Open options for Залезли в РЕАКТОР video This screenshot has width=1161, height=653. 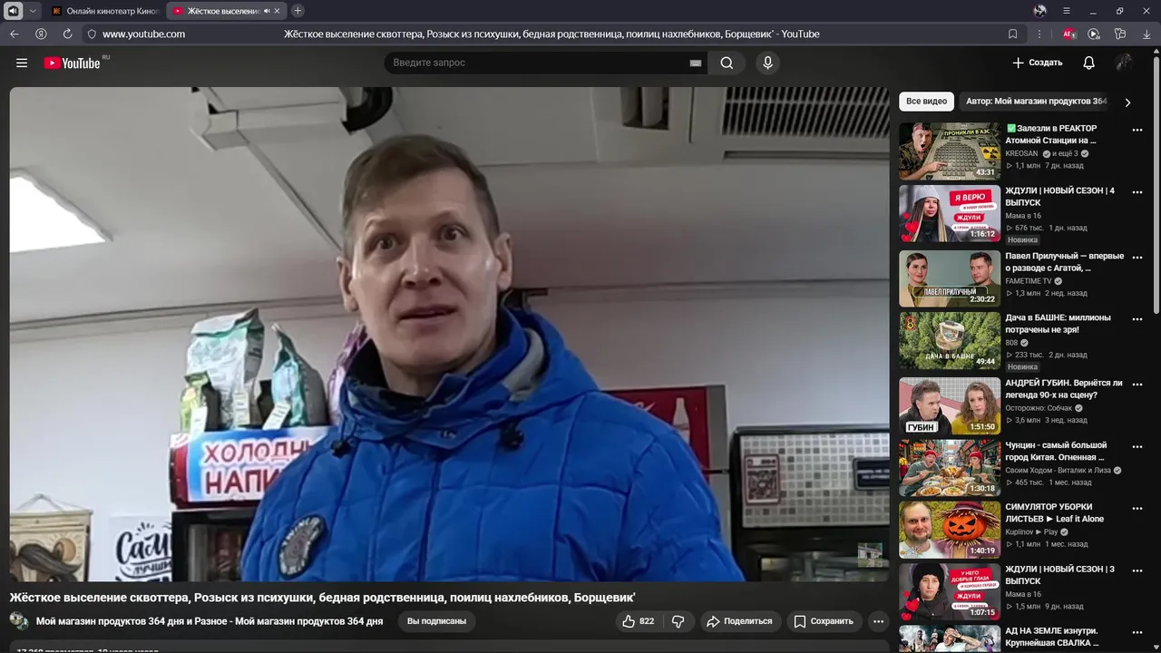[x=1137, y=130]
